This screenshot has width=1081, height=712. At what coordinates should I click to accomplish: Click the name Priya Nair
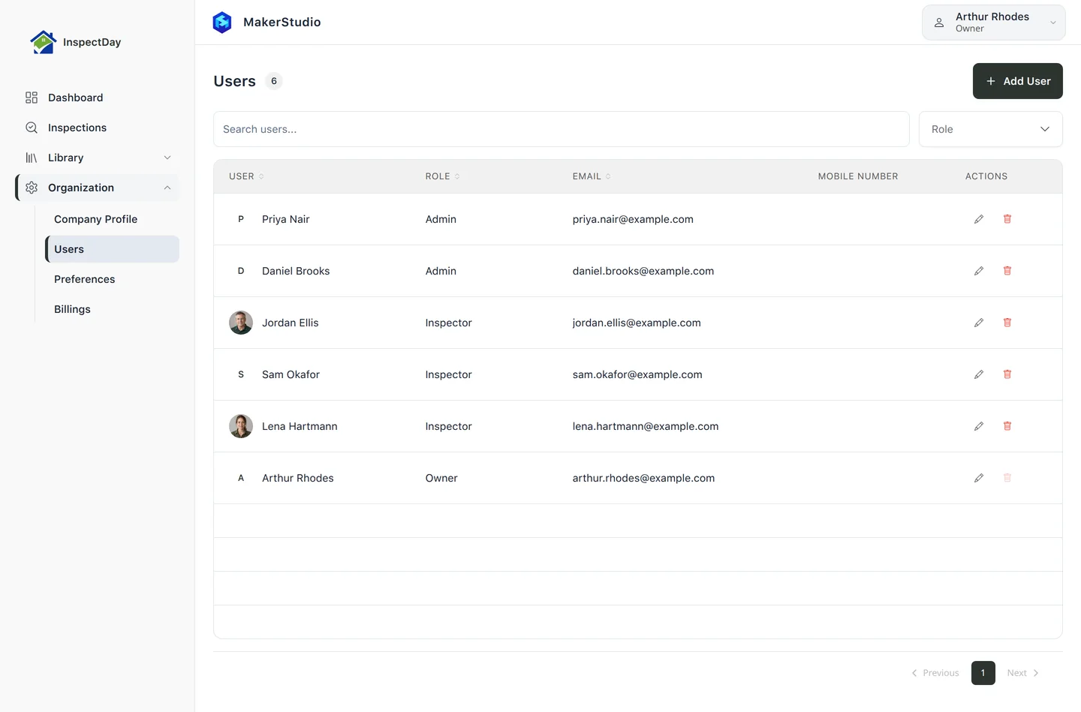point(286,219)
